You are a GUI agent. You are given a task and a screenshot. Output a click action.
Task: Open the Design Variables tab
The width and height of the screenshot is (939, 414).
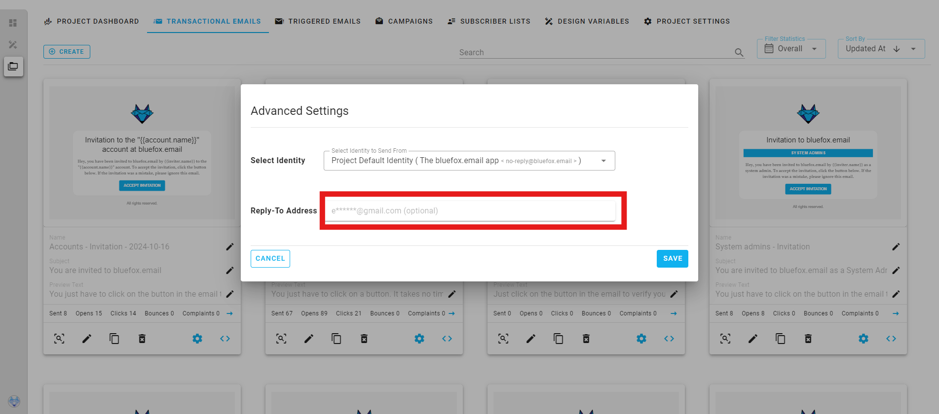click(587, 21)
